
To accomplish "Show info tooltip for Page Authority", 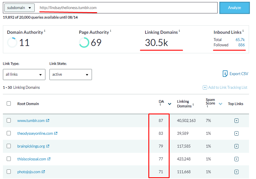I will point(111,31).
